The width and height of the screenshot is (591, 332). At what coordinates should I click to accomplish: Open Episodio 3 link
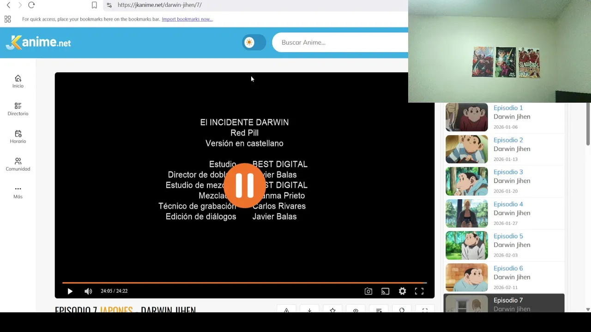[508, 172]
